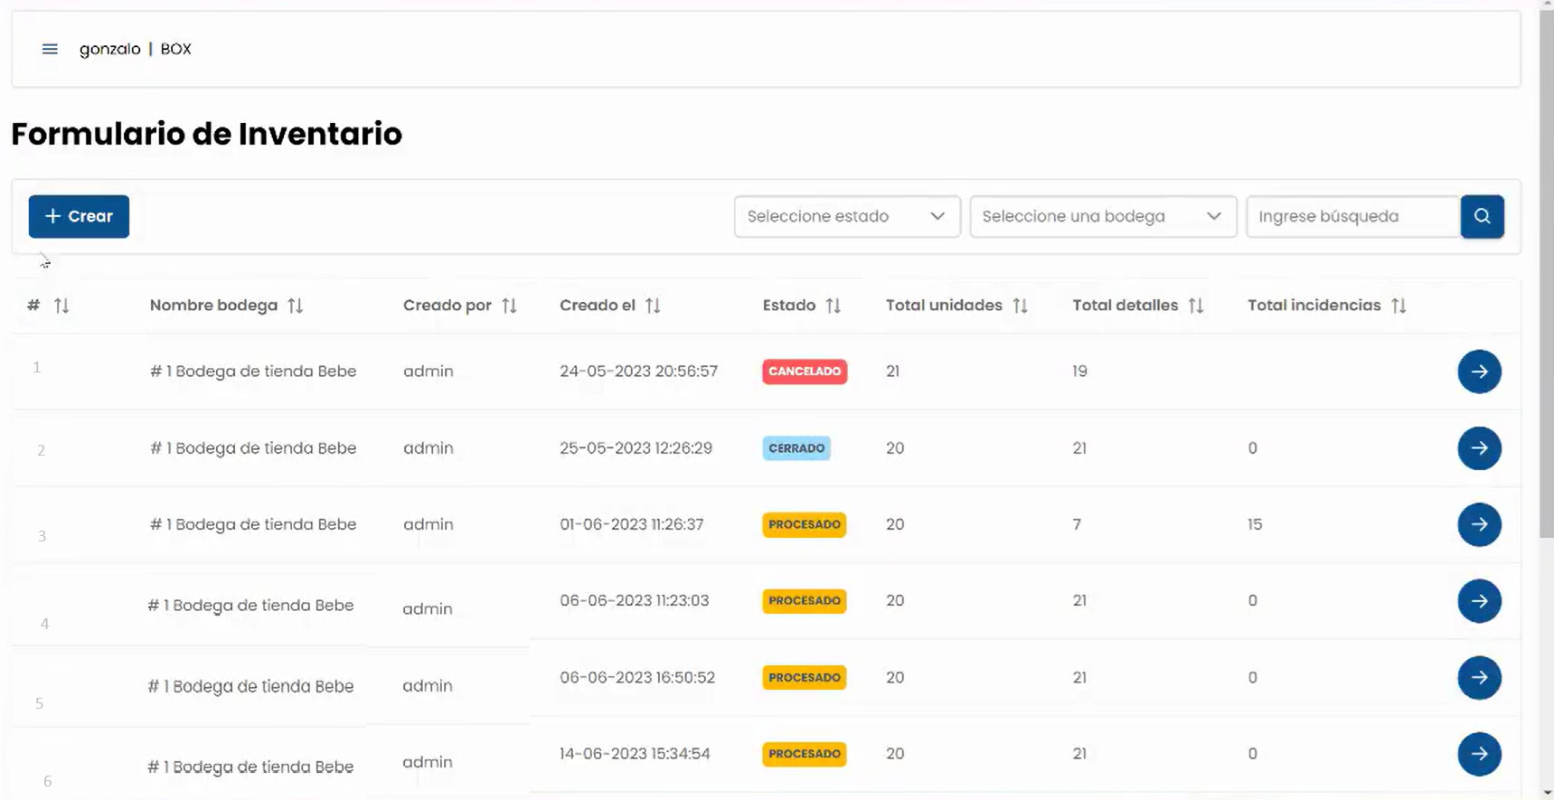Focus the Ingrese búsqueda search field
Viewport: 1554px width, 800px height.
(x=1352, y=216)
